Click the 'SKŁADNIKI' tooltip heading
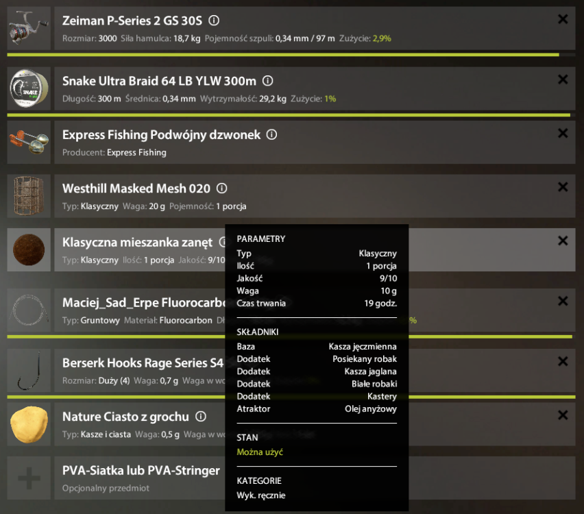 click(257, 332)
